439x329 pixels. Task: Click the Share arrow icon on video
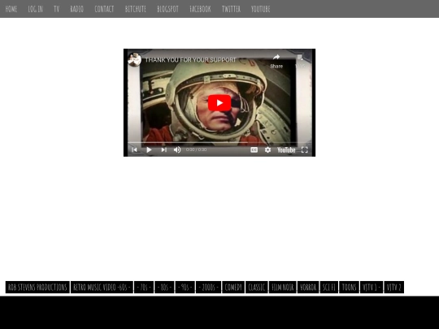tap(276, 58)
